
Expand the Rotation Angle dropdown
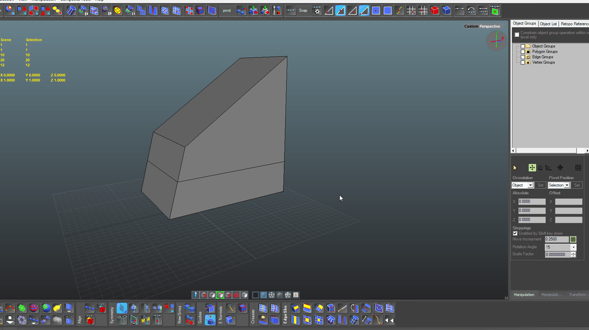coord(573,247)
